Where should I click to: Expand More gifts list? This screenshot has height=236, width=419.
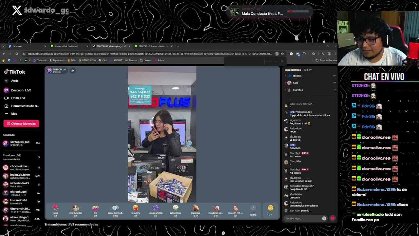[x=253, y=211]
